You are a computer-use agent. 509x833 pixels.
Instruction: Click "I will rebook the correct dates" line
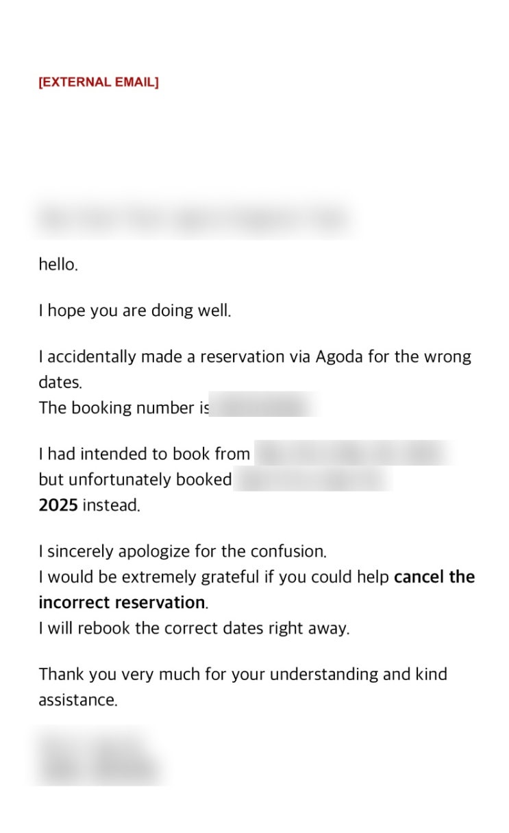(194, 628)
